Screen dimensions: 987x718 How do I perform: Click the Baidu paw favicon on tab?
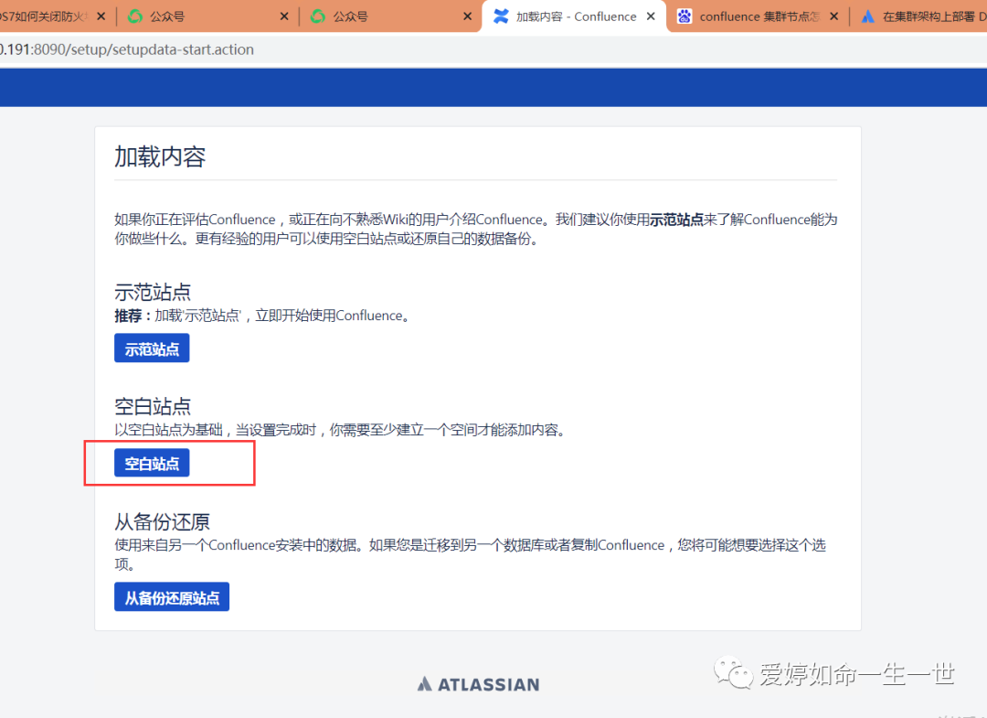(685, 16)
